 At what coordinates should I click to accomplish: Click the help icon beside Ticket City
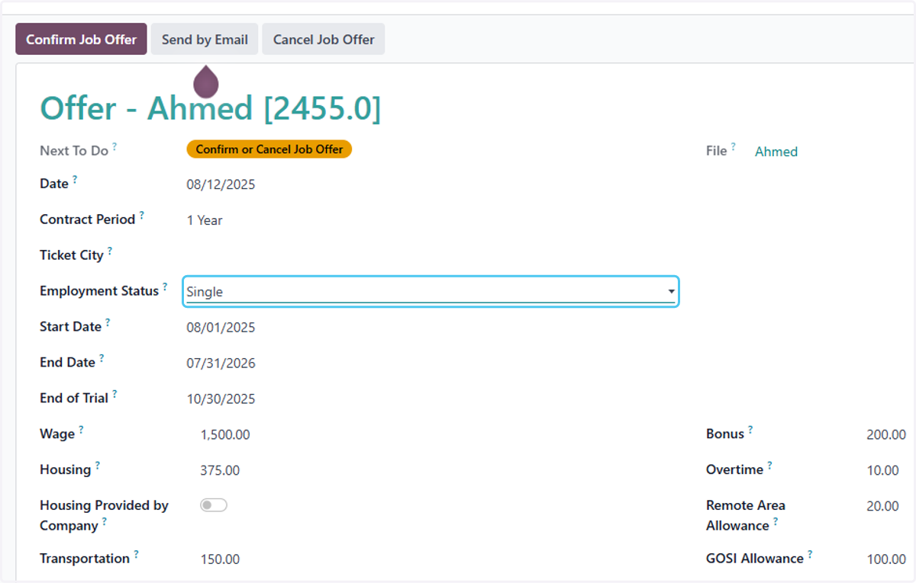point(109,251)
